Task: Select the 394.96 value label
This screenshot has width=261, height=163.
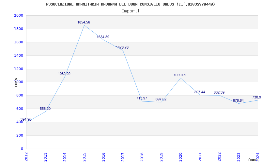Action: pos(26,119)
